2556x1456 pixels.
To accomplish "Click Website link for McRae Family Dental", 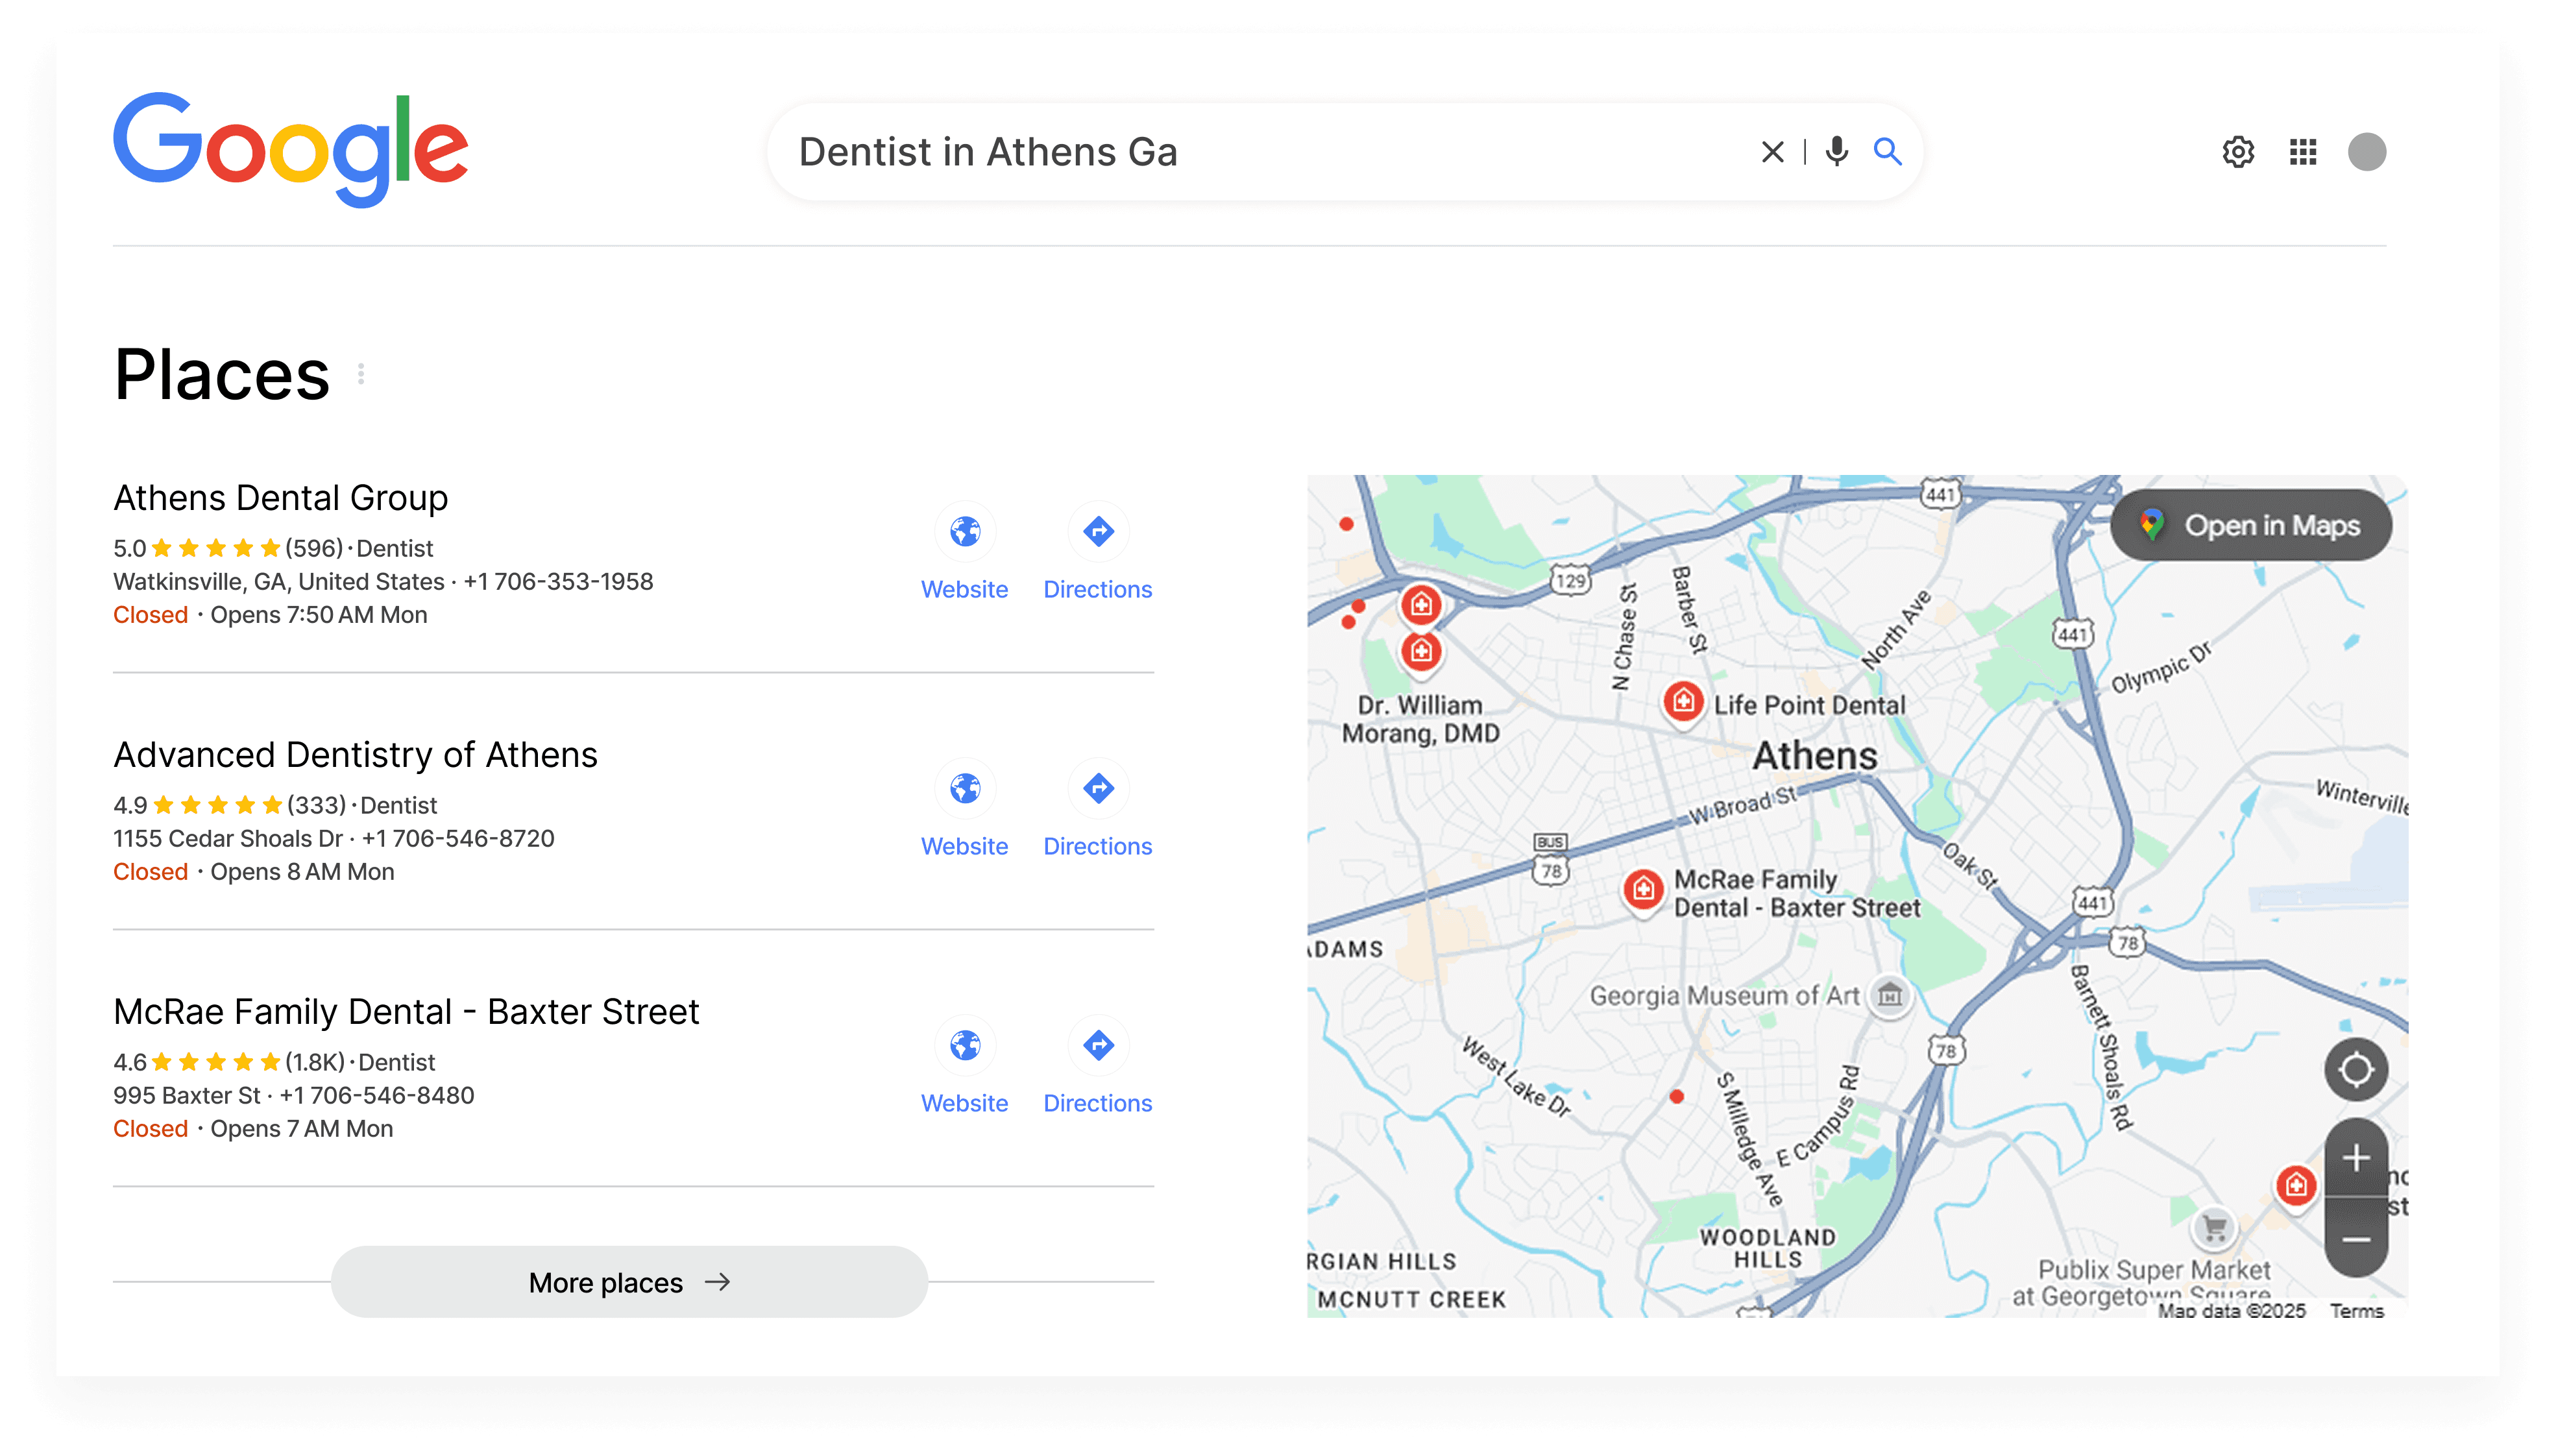I will click(x=965, y=1104).
